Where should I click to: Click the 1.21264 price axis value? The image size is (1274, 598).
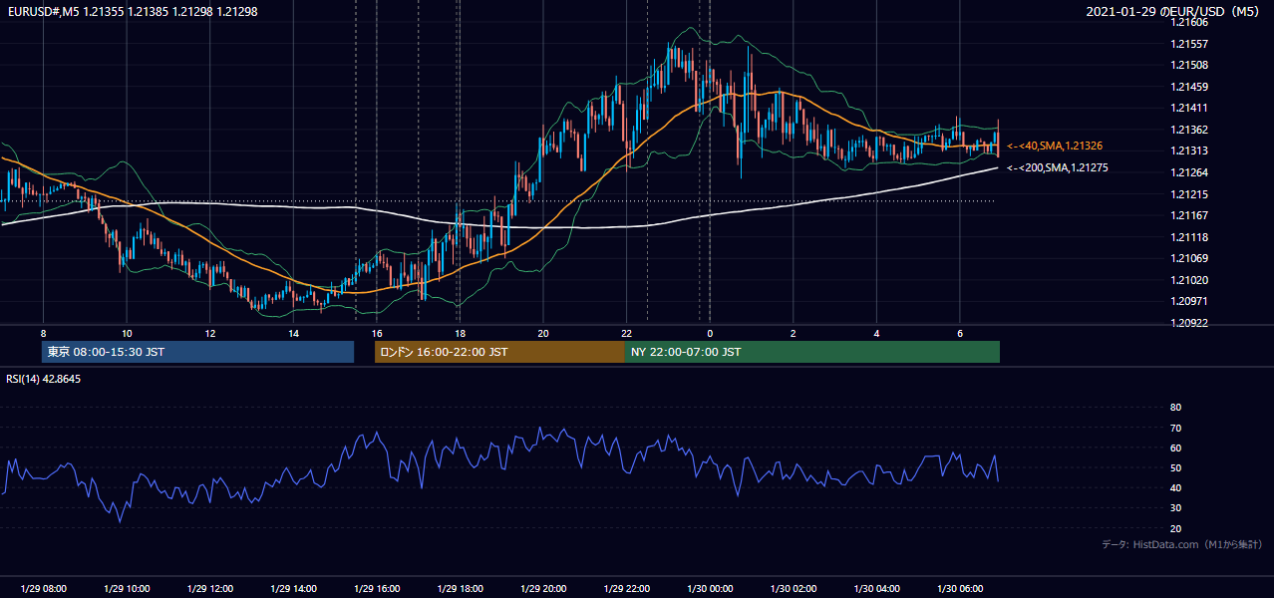click(x=1190, y=173)
